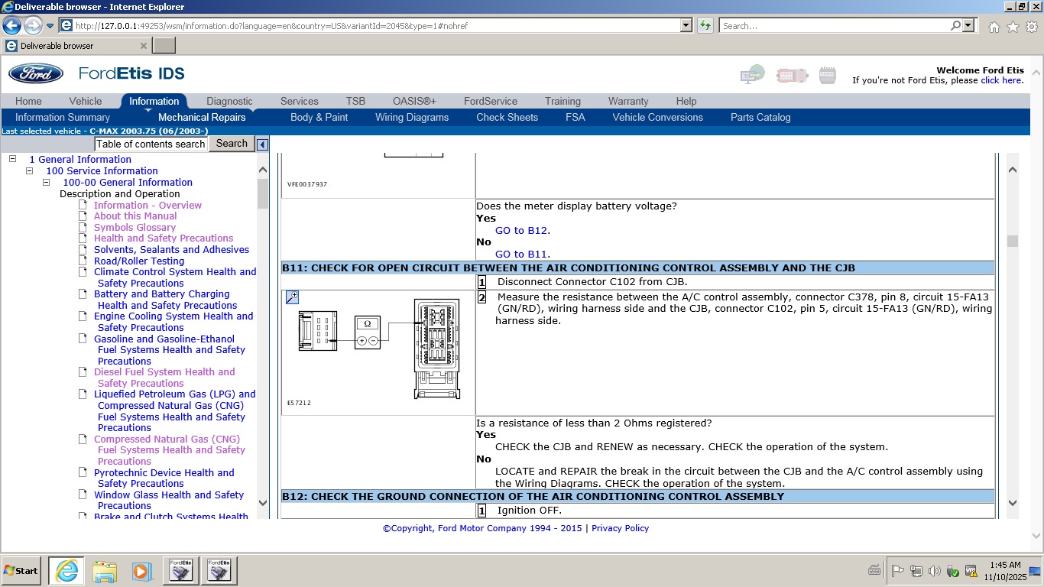Click the Ford logo
The width and height of the screenshot is (1044, 587).
pyautogui.click(x=36, y=74)
